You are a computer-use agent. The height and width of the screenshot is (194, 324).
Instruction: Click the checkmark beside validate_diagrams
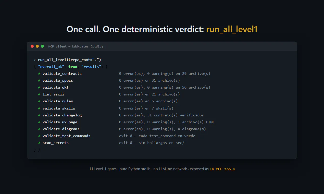click(39, 129)
